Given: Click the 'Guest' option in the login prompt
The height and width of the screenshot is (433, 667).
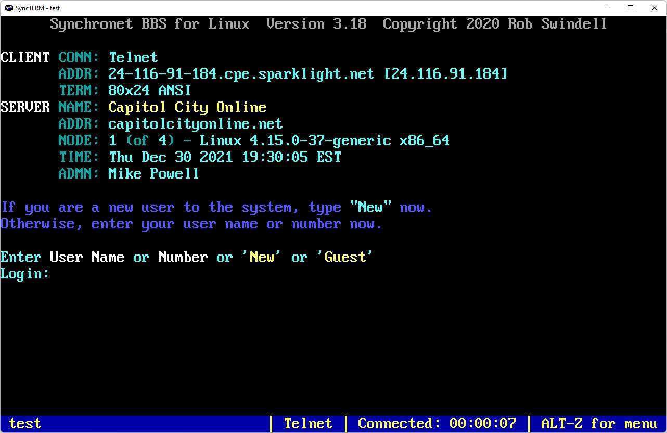Looking at the screenshot, I should click(345, 257).
